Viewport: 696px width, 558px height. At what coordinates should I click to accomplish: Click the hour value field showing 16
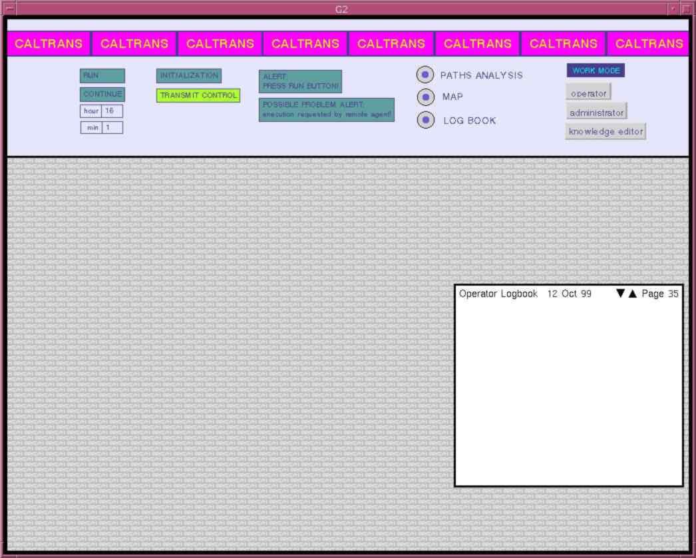pos(112,111)
